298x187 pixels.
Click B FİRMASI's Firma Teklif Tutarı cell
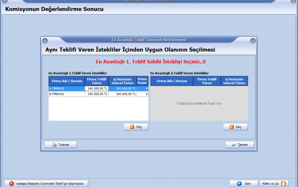click(x=97, y=94)
